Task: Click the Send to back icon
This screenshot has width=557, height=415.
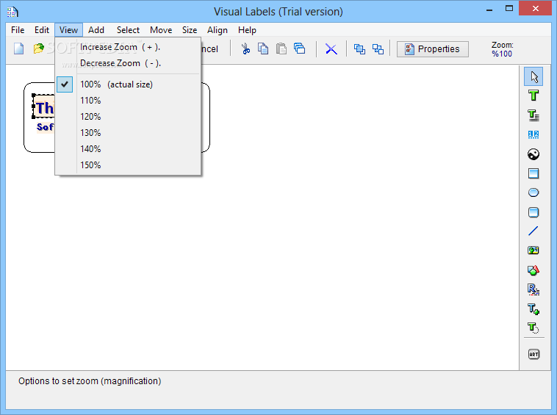Action: [378, 49]
